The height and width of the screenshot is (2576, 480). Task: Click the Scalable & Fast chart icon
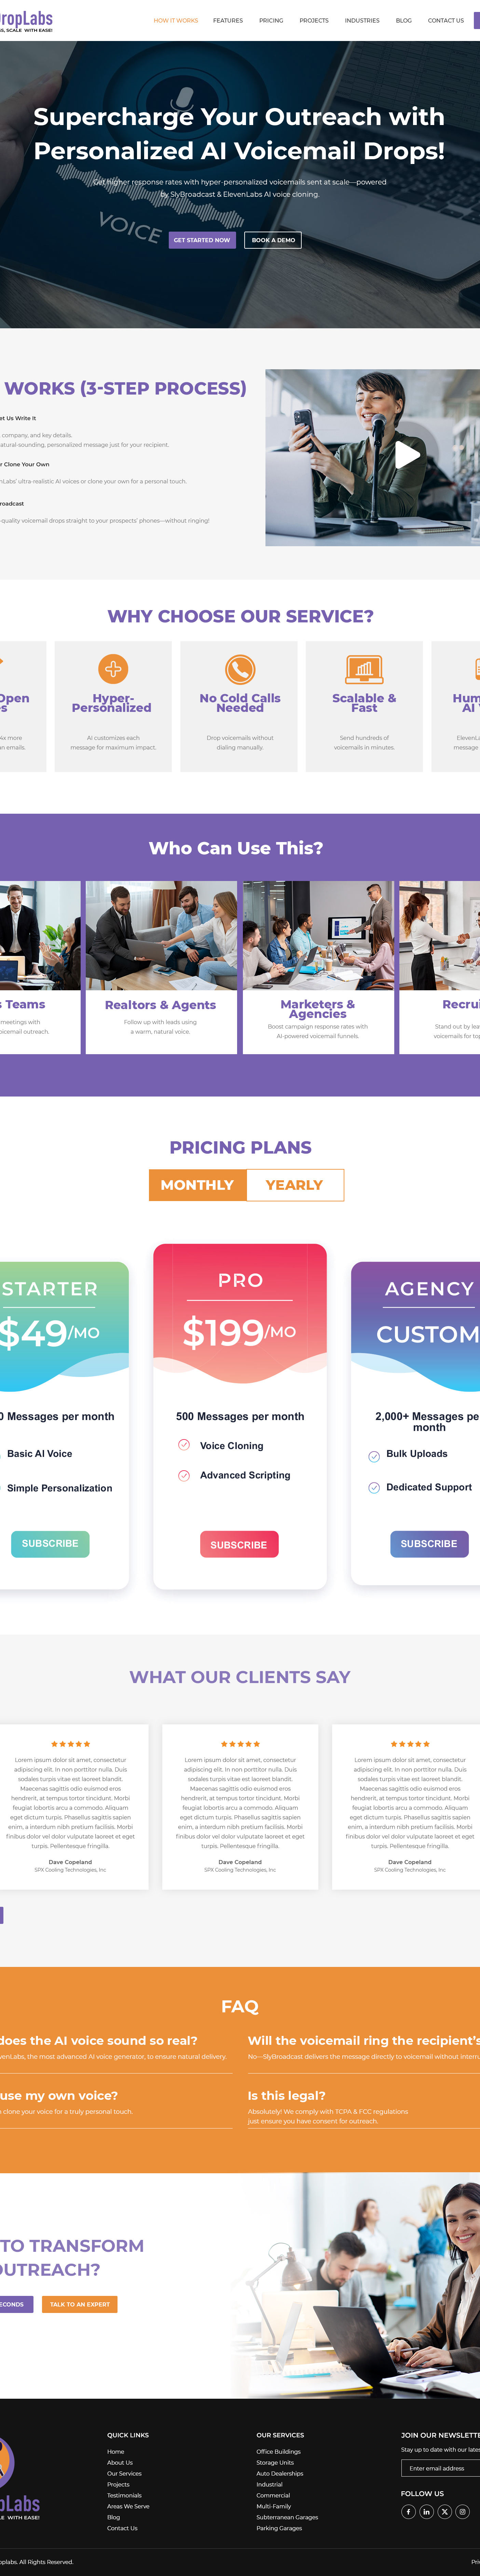pos(364,668)
